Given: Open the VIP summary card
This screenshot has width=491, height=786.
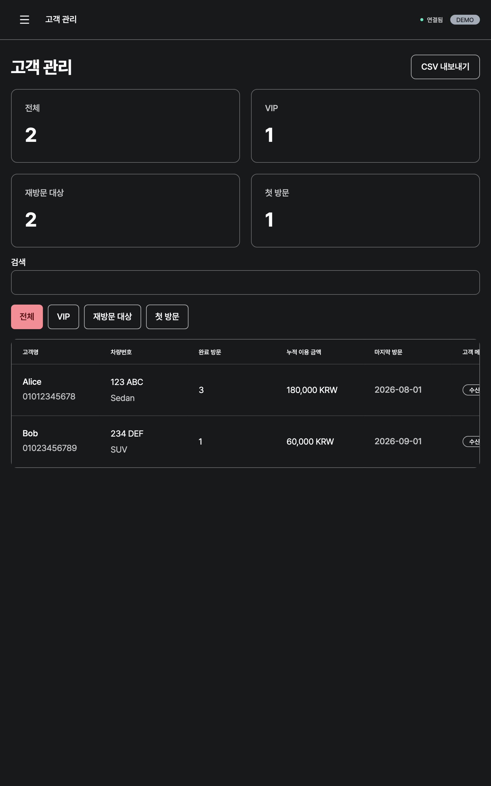Looking at the screenshot, I should point(365,126).
